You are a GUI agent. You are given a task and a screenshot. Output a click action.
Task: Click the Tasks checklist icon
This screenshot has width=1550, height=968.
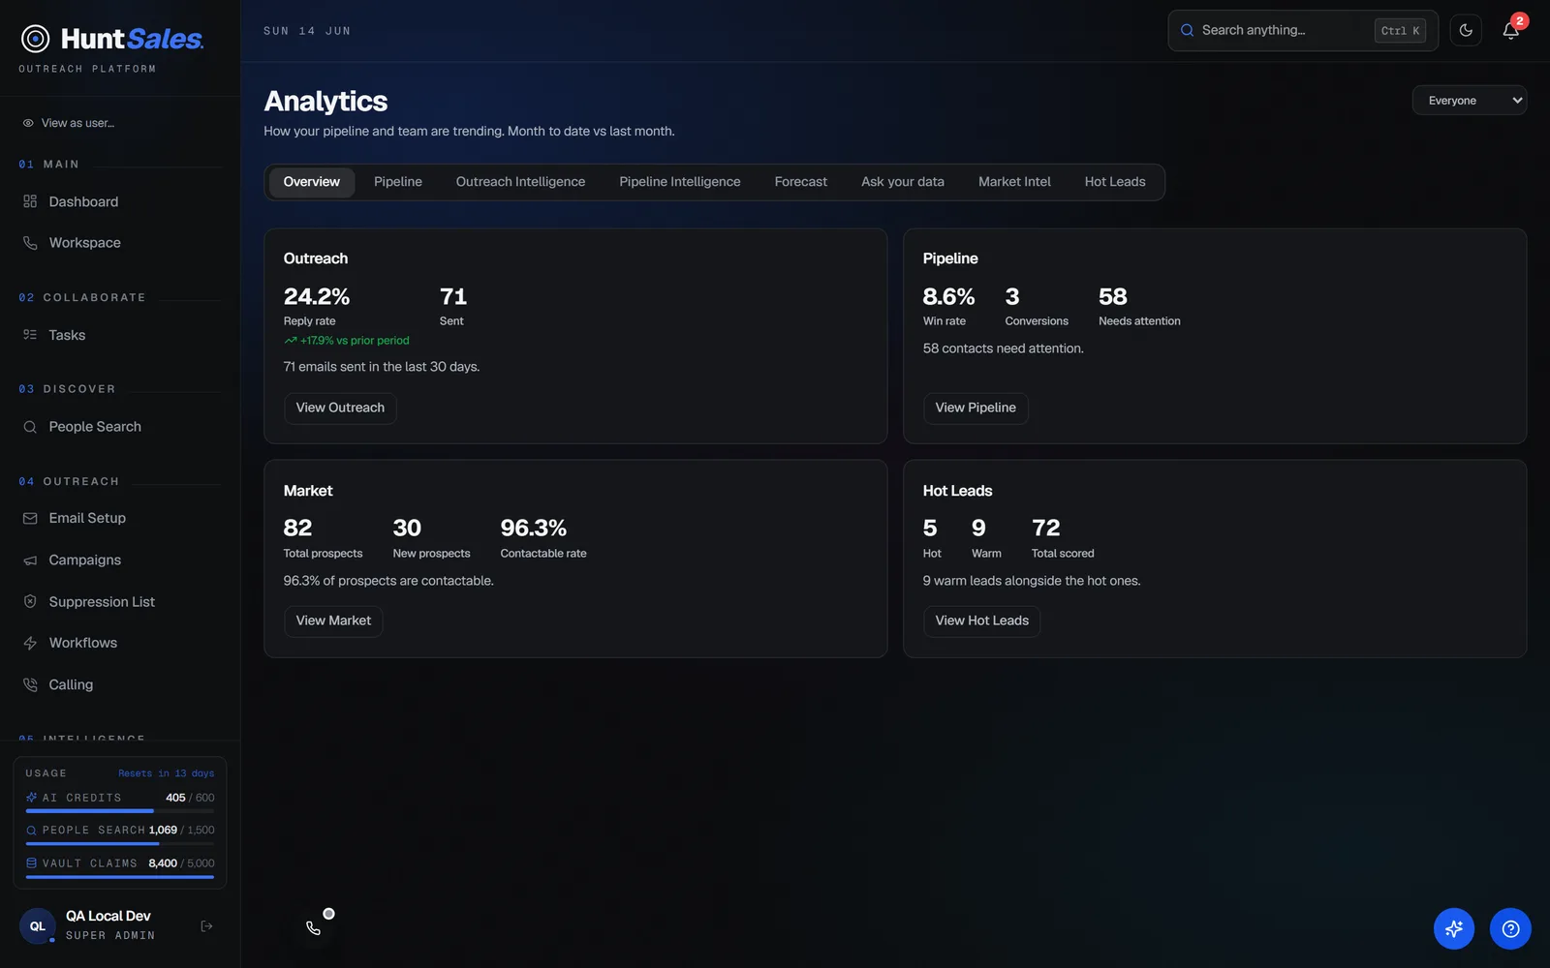click(x=30, y=335)
